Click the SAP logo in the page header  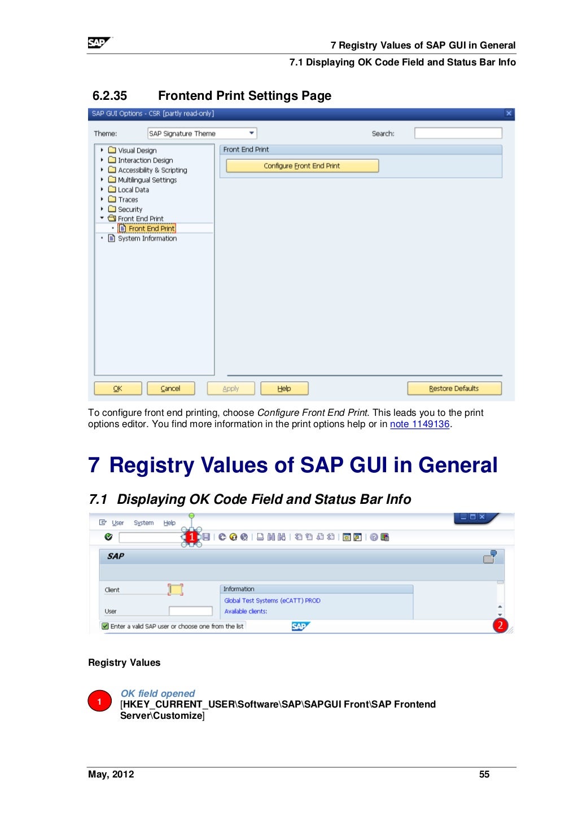click(100, 43)
